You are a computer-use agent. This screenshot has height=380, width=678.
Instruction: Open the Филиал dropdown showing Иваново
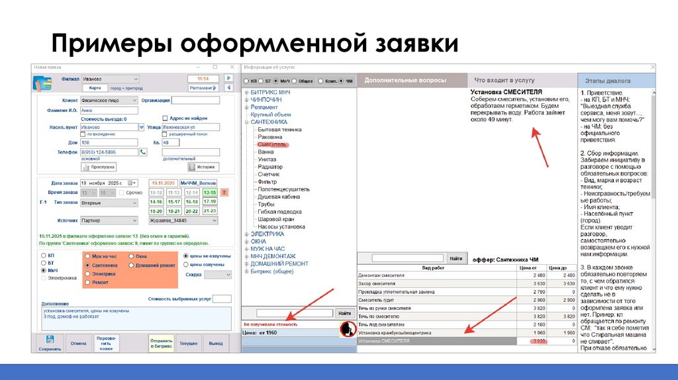pyautogui.click(x=111, y=79)
